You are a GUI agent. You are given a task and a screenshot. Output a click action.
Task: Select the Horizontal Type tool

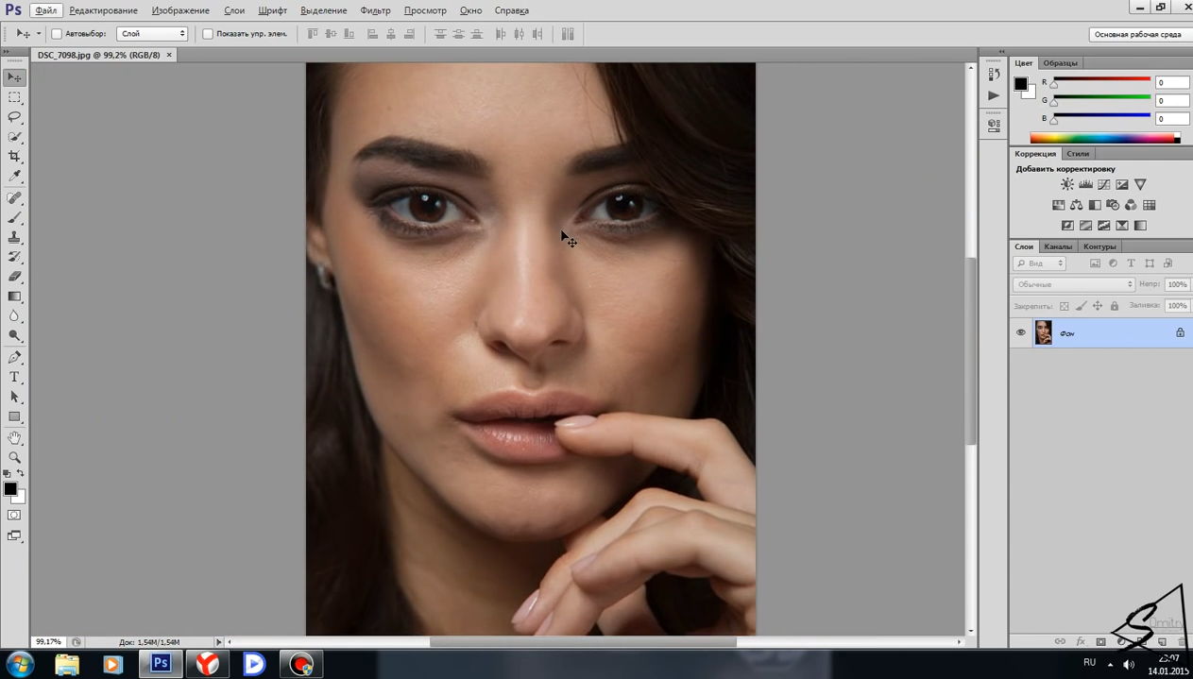(x=14, y=377)
